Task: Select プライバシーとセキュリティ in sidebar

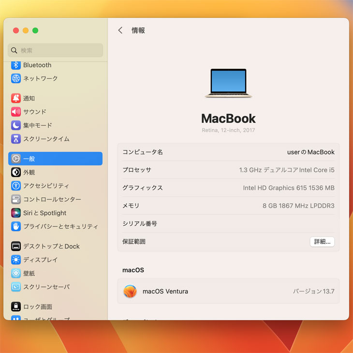Action: tap(60, 226)
